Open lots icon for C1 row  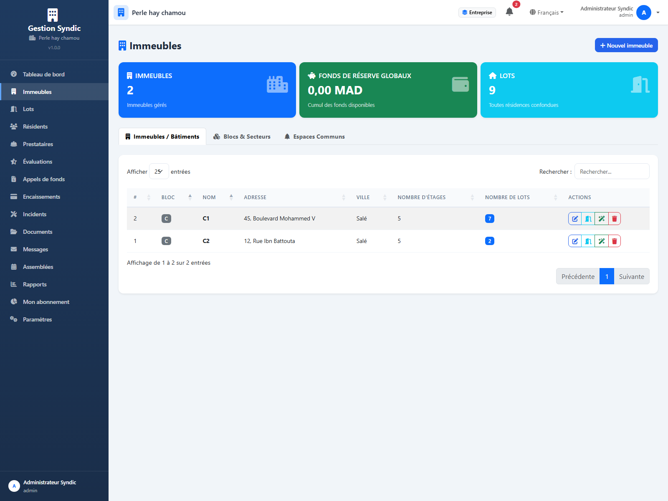pyautogui.click(x=588, y=218)
